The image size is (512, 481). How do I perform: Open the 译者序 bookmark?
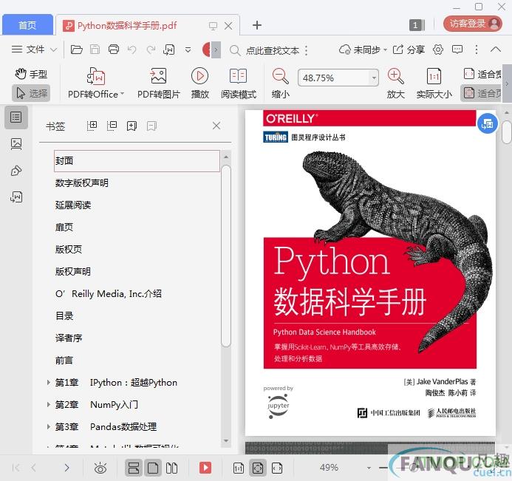click(x=69, y=338)
